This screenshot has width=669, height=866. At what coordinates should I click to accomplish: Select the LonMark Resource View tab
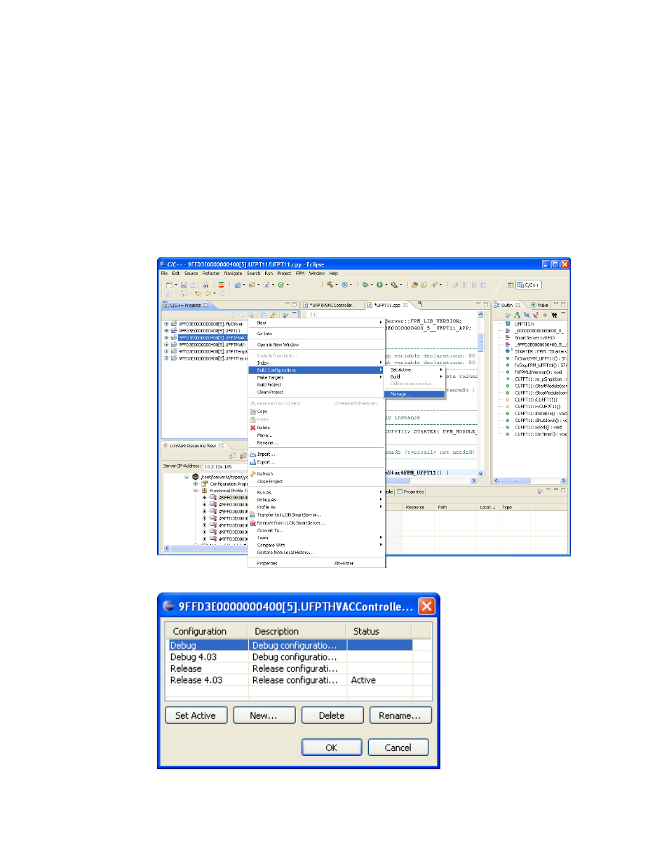coord(194,445)
